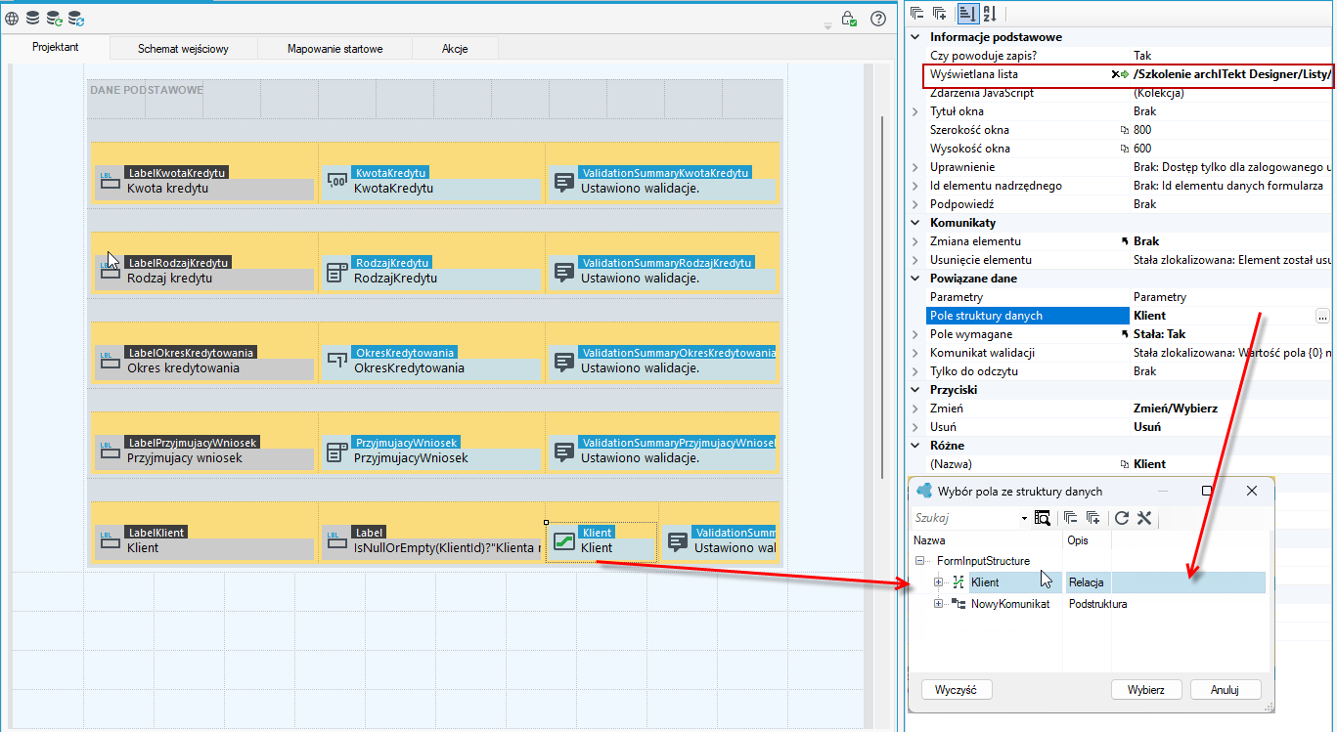Clear the Wyświetlana lista value with X icon
Screen dimensions: 1337x732
pyautogui.click(x=1115, y=74)
